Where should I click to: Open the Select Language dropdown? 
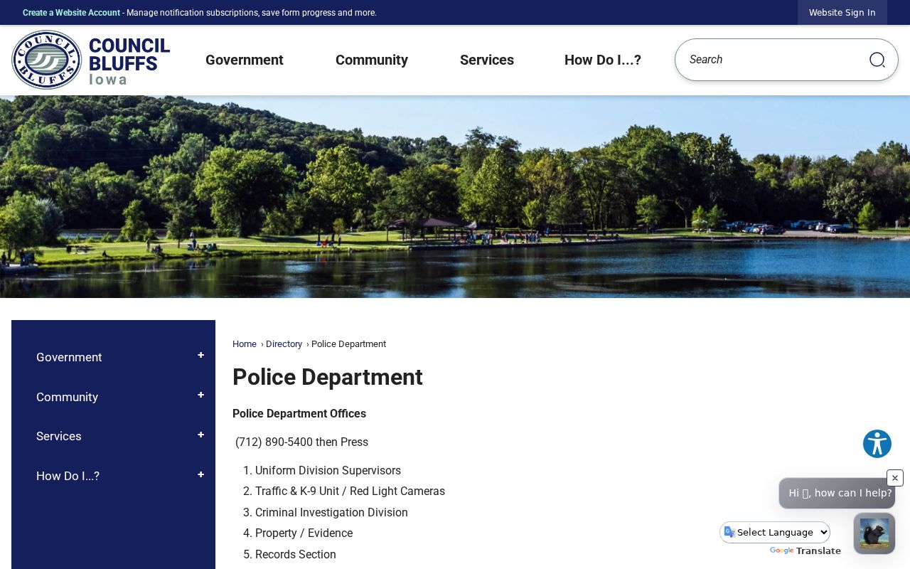pyautogui.click(x=775, y=532)
